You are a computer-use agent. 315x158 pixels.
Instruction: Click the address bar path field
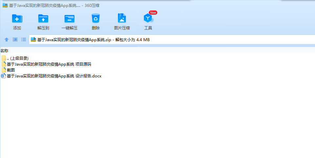(172, 39)
